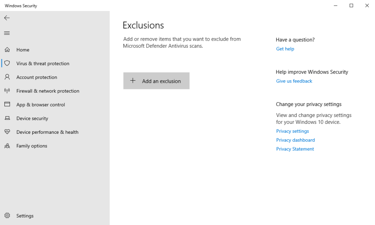
Task: Click the Home house icon
Action: click(x=7, y=49)
